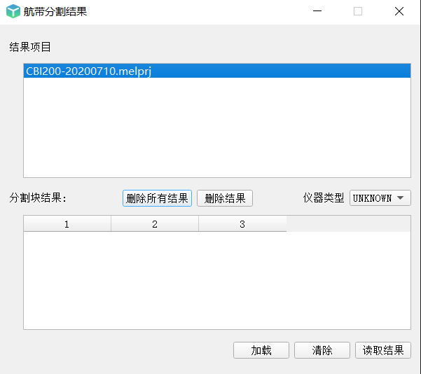Screen dimensions: 421x374
Task: Click the cube app icon in title bar
Action: click(13, 11)
